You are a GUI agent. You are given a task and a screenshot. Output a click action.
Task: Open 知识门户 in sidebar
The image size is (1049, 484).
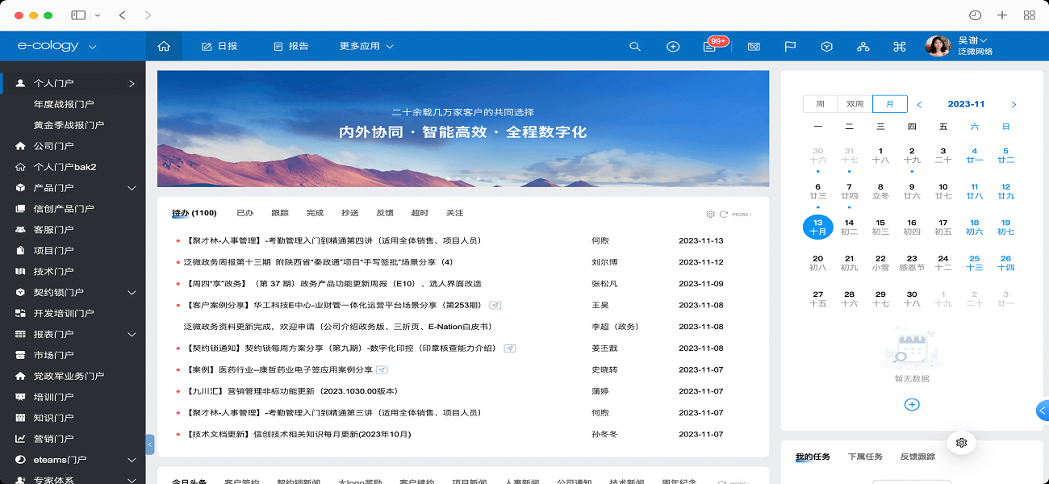point(53,418)
